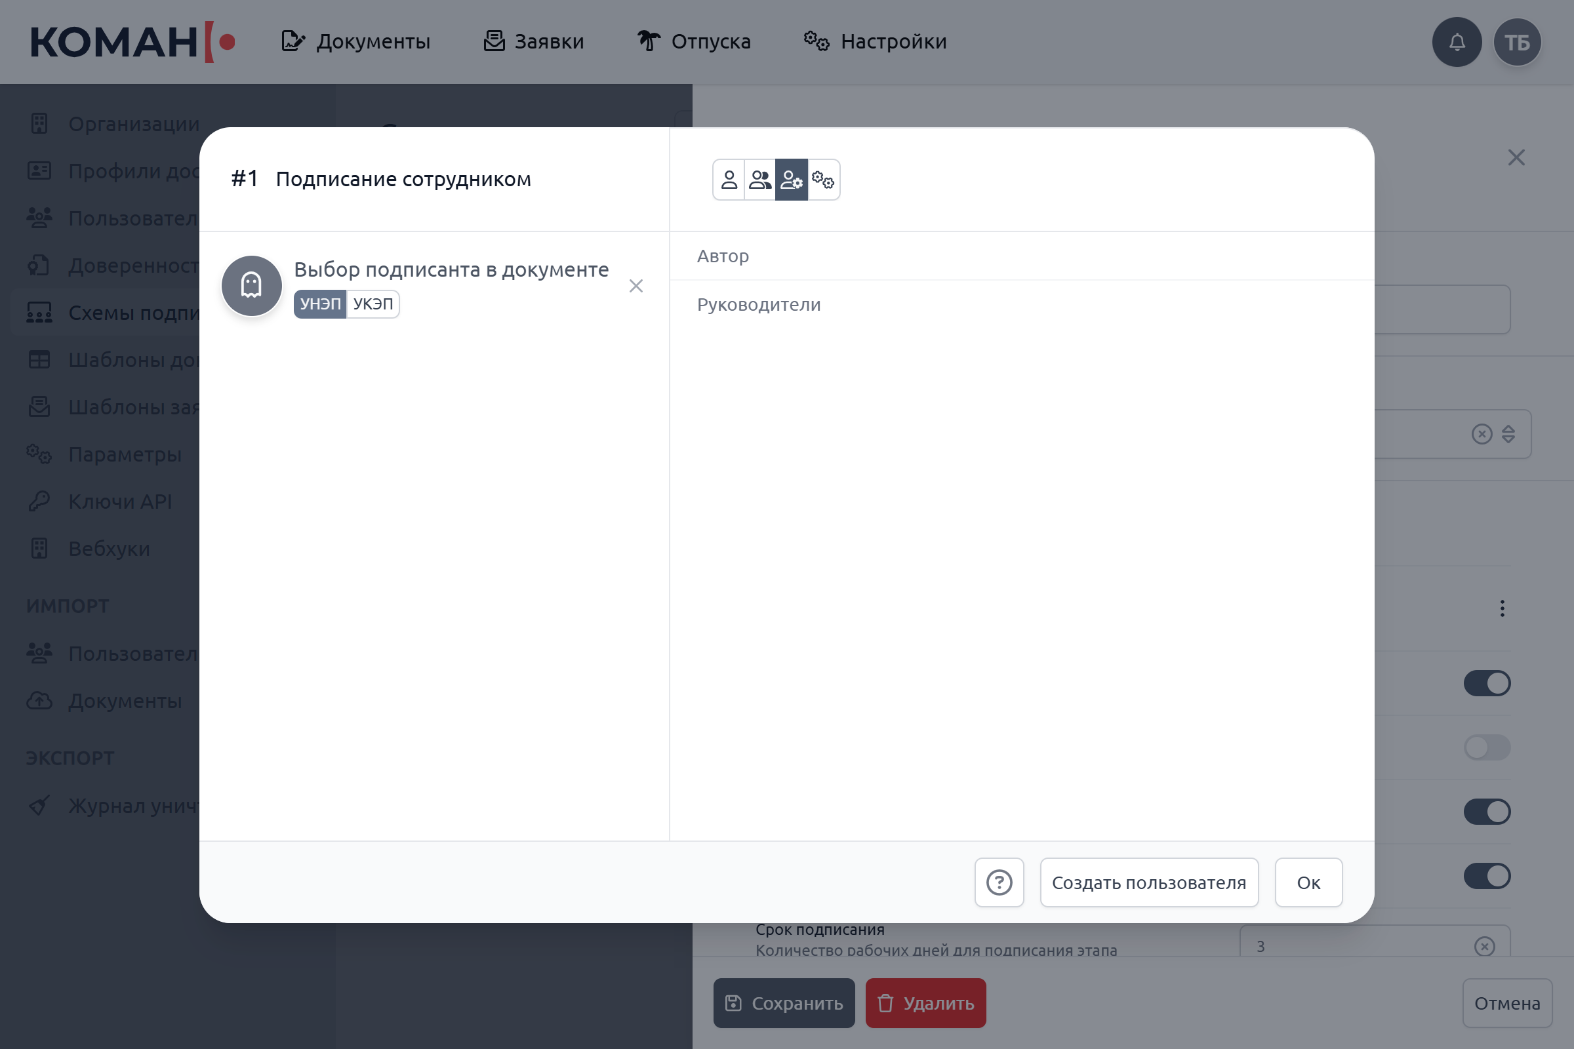The image size is (1574, 1049).
Task: Click the ghost avatar of signer choice
Action: (x=252, y=286)
